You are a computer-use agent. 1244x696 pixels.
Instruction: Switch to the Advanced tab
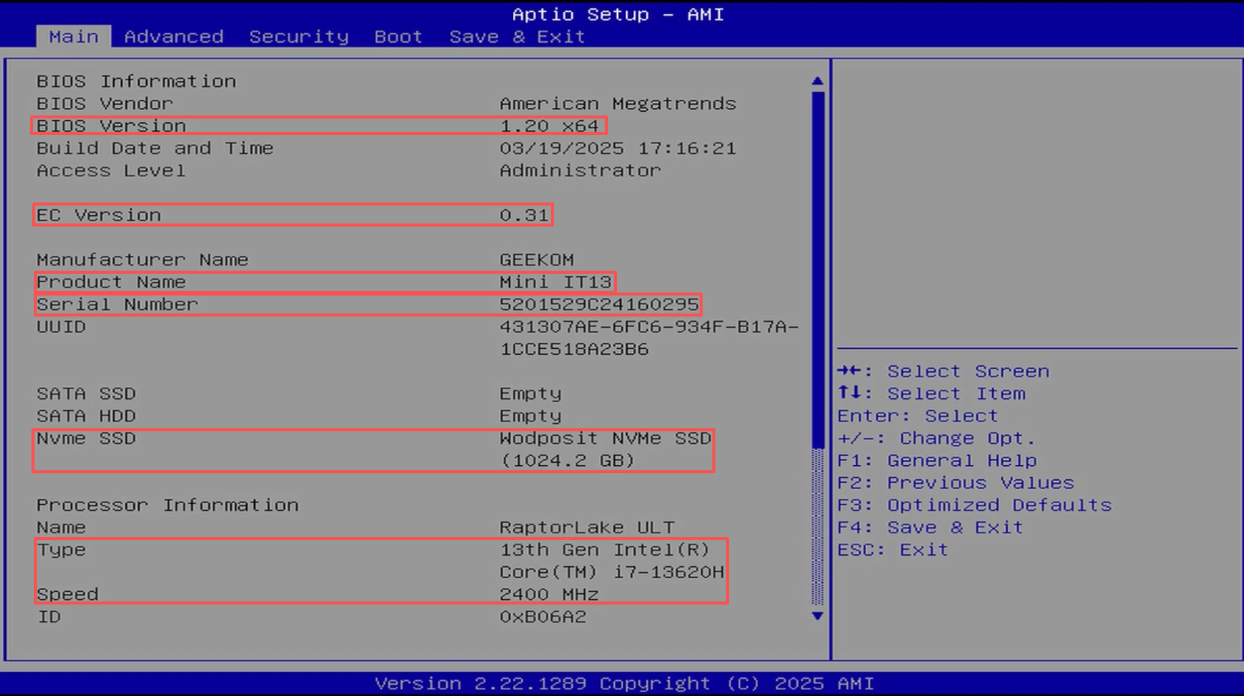(173, 37)
